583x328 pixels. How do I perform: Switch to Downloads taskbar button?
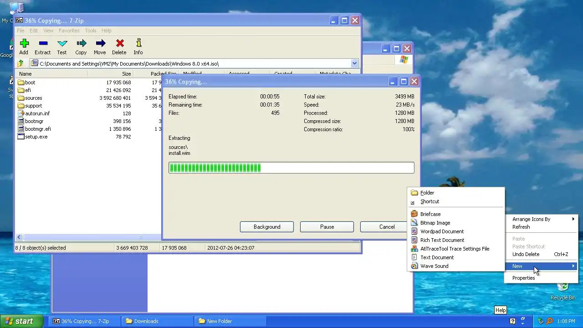tap(158, 321)
